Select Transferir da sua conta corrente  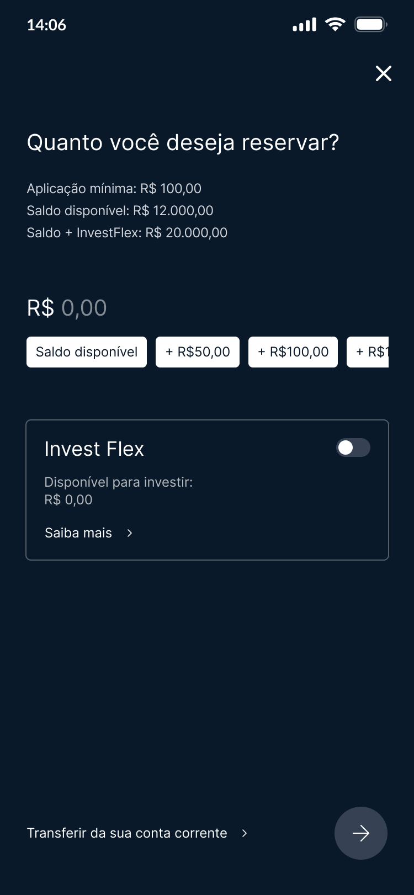tap(127, 833)
